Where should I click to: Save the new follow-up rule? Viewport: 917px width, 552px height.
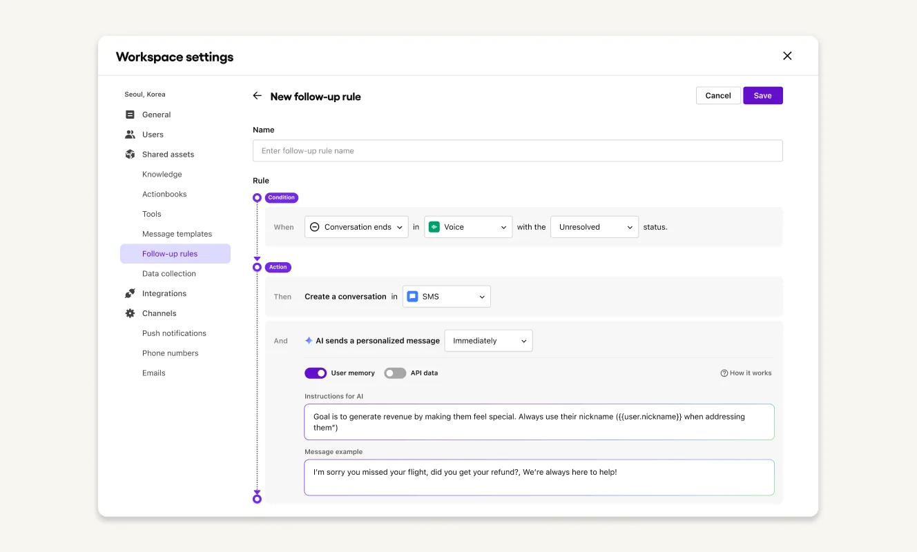(x=762, y=96)
